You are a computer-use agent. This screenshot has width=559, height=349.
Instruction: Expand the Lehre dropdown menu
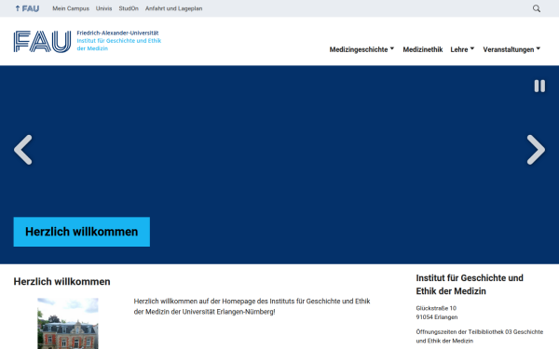point(462,49)
